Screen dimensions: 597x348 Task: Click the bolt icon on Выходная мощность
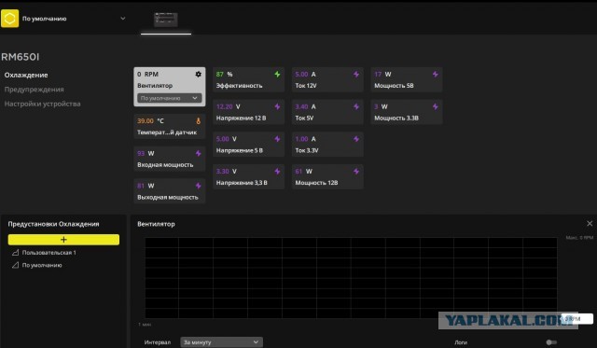coord(198,186)
